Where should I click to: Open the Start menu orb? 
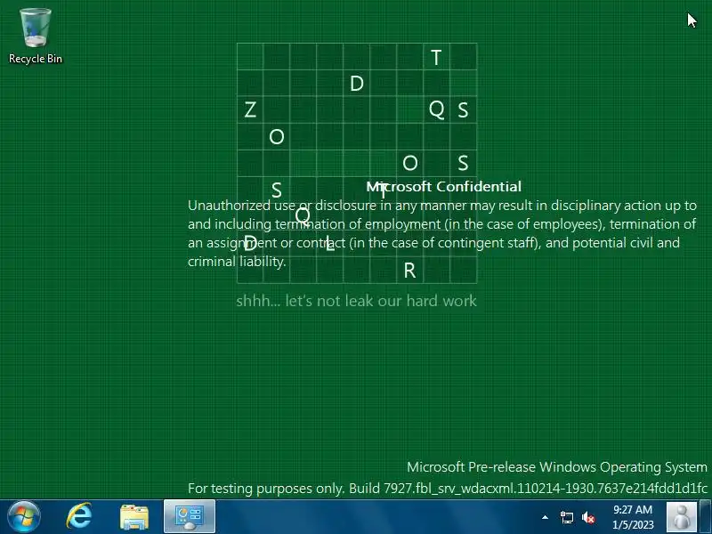pos(24,517)
